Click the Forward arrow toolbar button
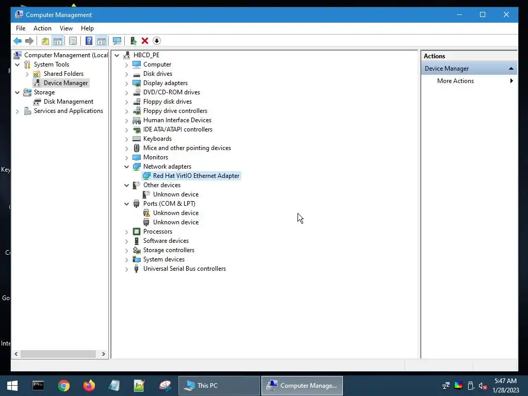The height and width of the screenshot is (396, 528). [x=29, y=41]
